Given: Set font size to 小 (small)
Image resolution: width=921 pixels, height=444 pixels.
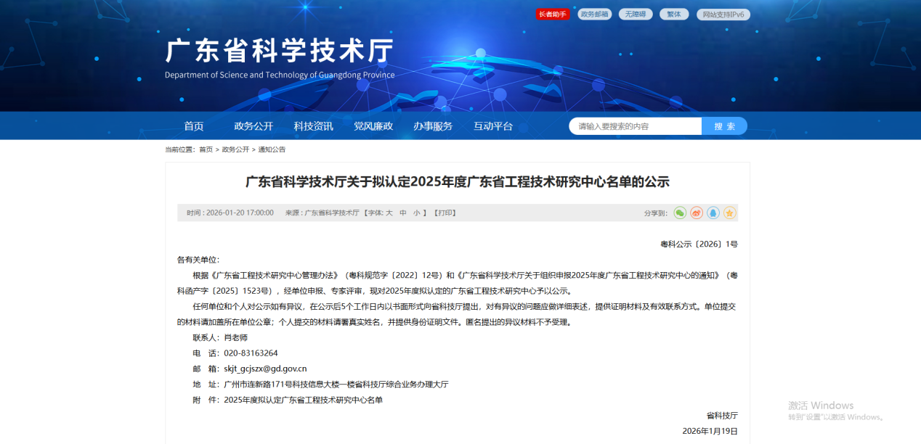Looking at the screenshot, I should click(416, 213).
